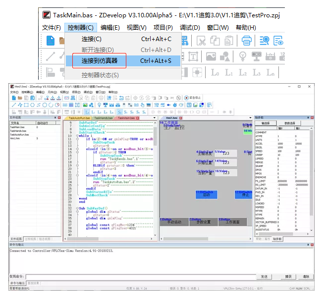This screenshot has height=299, width=325.
Task: Select the Polyline drawing tool
Action: pos(20,105)
